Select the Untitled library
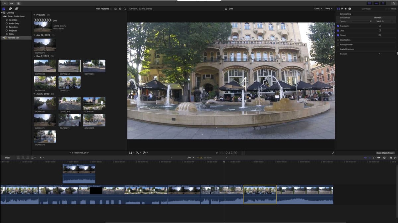The height and width of the screenshot is (223, 398). [10, 13]
